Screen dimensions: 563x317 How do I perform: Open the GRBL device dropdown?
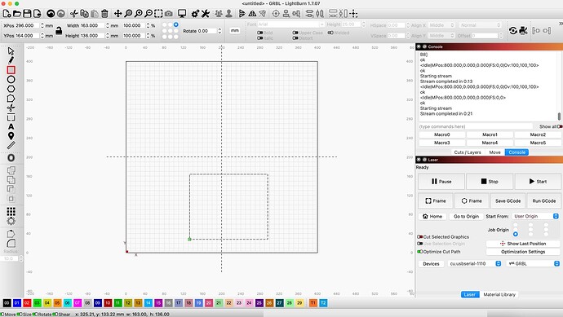[533, 263]
